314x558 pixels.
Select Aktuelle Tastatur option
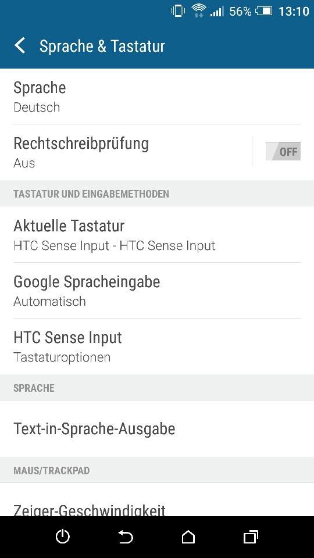tap(157, 234)
